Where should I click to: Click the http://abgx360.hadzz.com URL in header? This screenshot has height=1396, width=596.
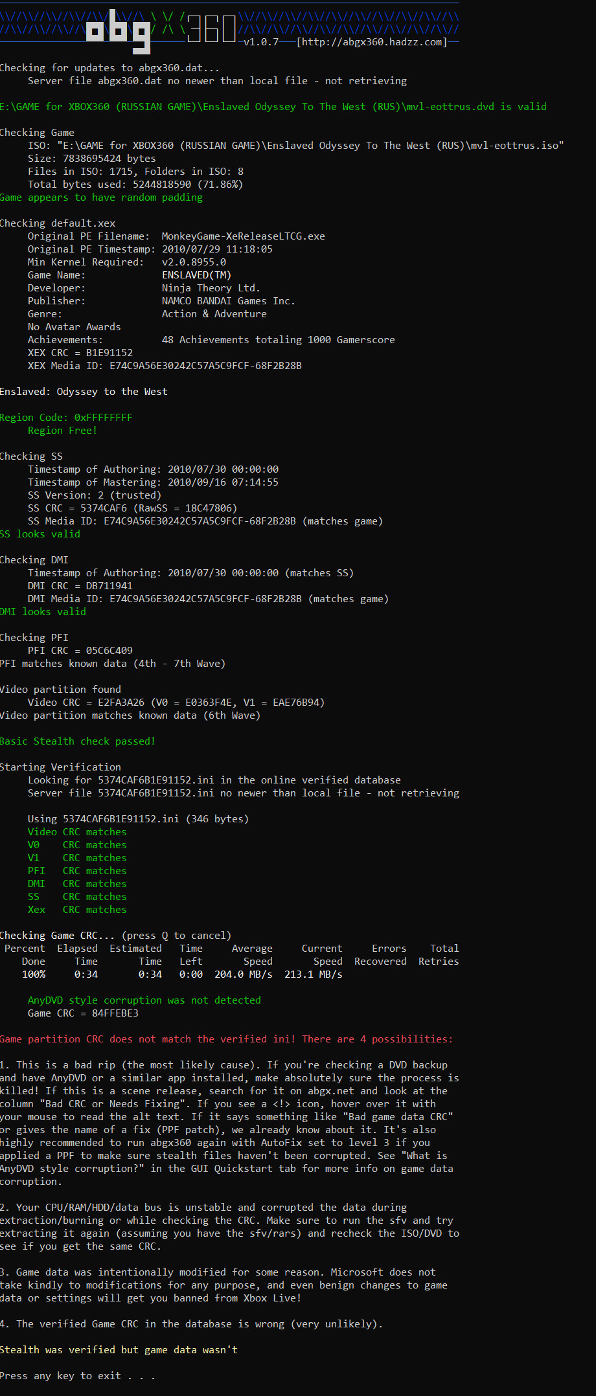[x=371, y=42]
